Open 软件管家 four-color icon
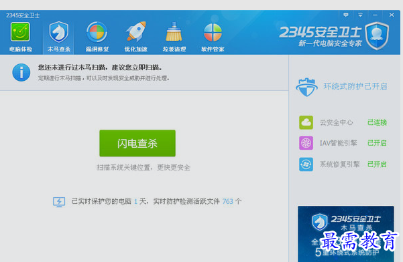 pyautogui.click(x=213, y=33)
